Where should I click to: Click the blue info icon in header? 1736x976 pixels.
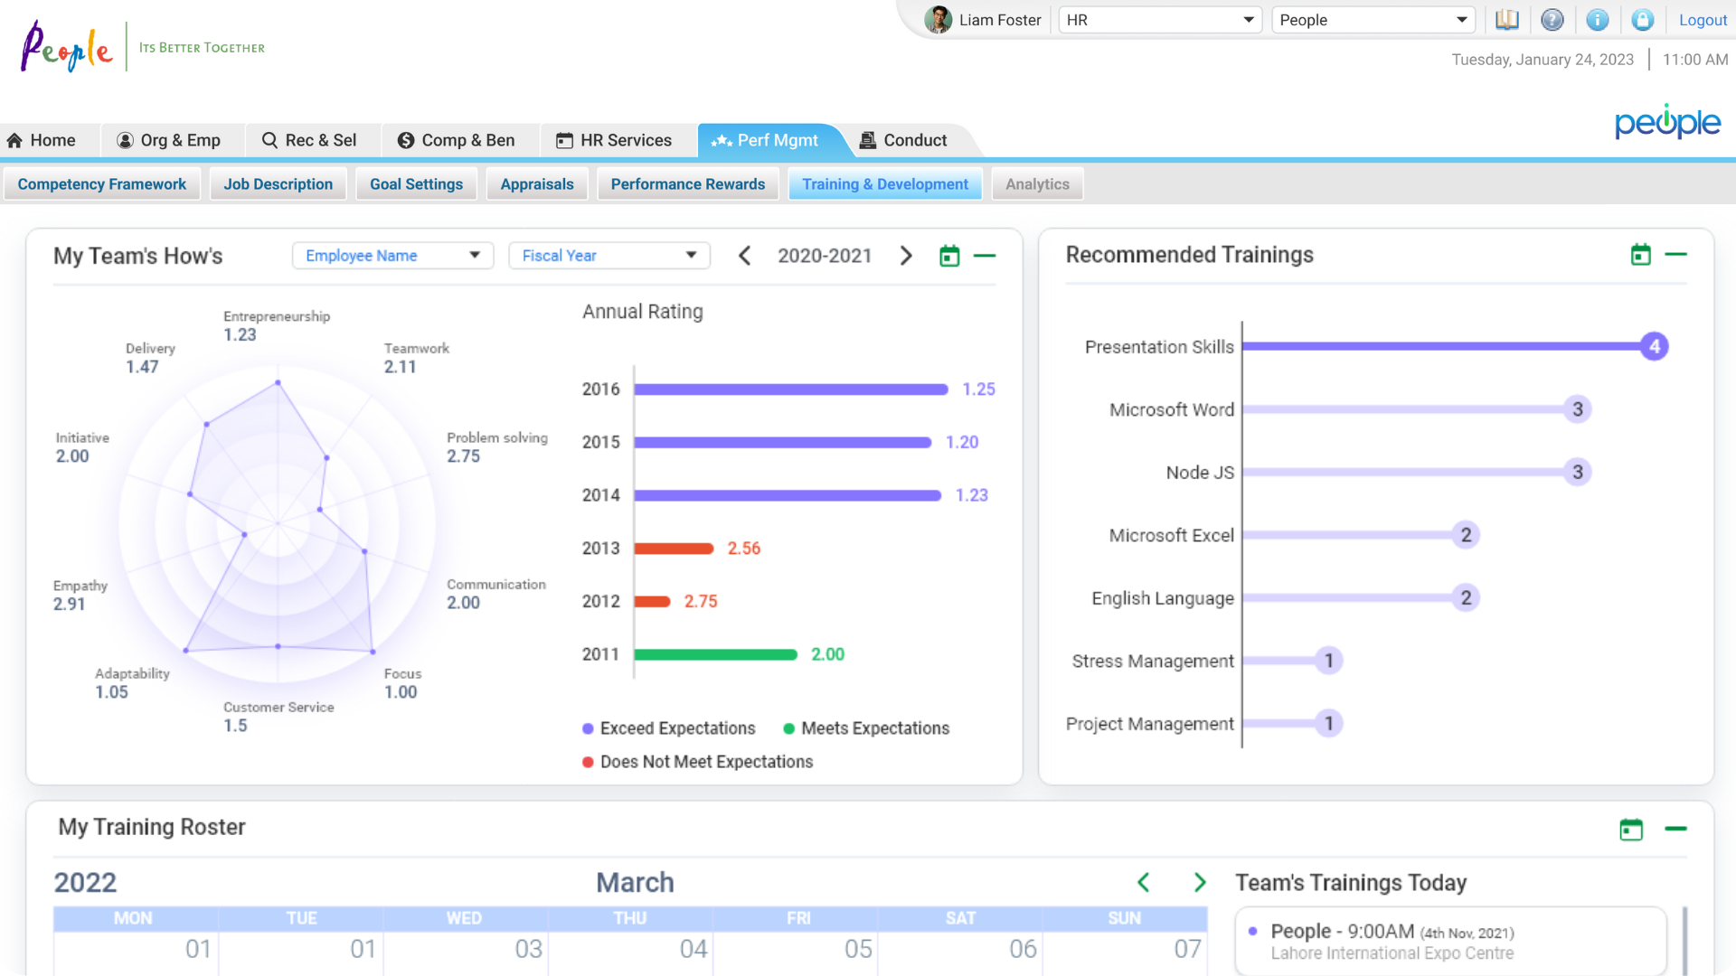point(1598,20)
